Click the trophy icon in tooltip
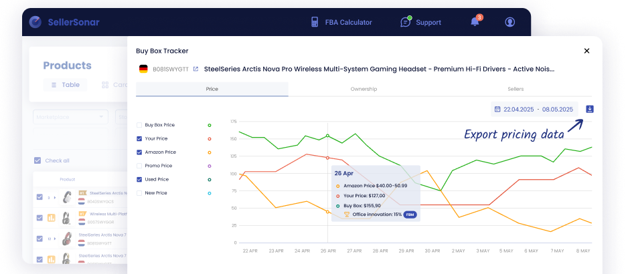The width and height of the screenshot is (632, 274). pyautogui.click(x=347, y=215)
